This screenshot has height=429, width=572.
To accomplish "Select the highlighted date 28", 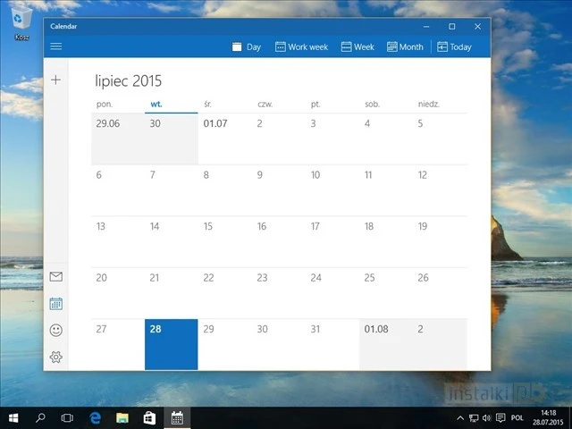I will pos(171,344).
